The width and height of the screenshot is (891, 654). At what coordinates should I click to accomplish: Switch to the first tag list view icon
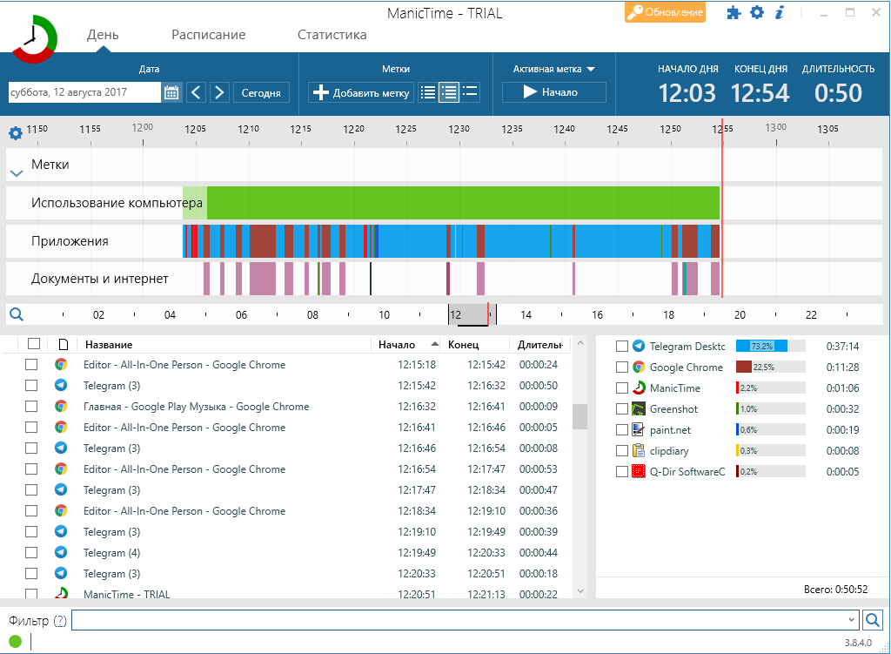[x=428, y=92]
